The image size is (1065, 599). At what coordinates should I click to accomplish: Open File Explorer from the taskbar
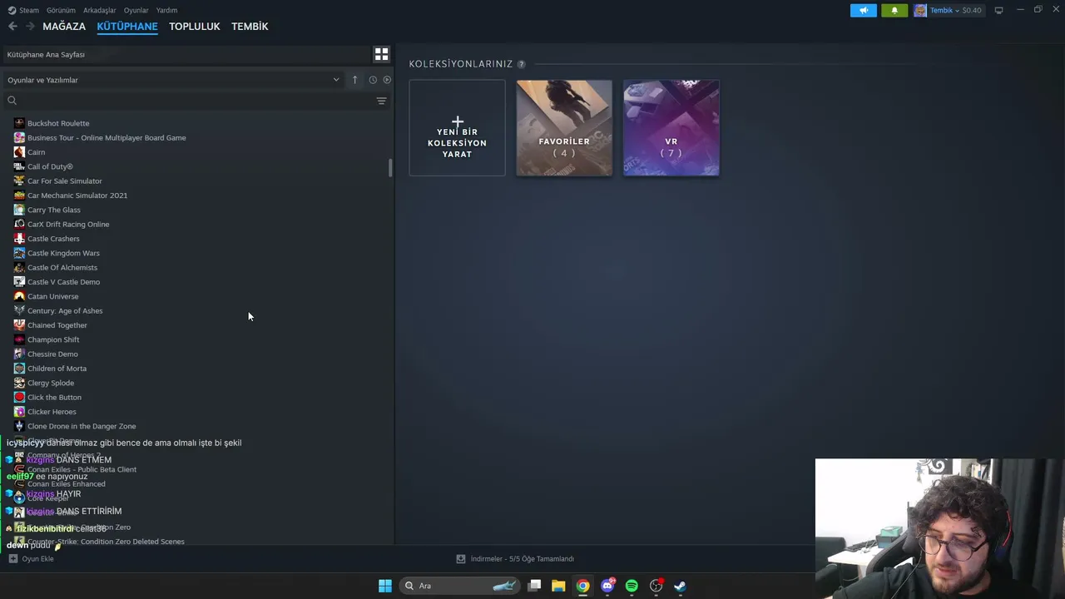[558, 586]
